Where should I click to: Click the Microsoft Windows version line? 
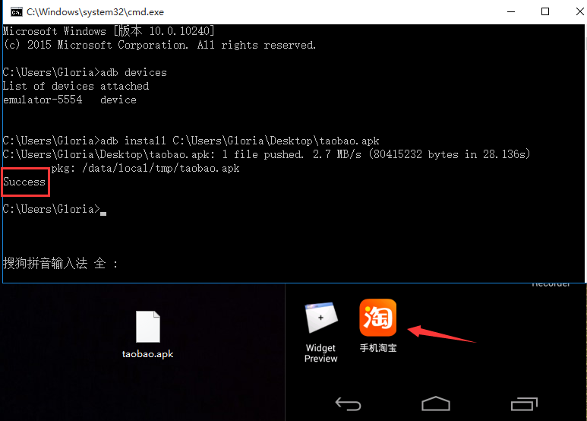pos(109,31)
